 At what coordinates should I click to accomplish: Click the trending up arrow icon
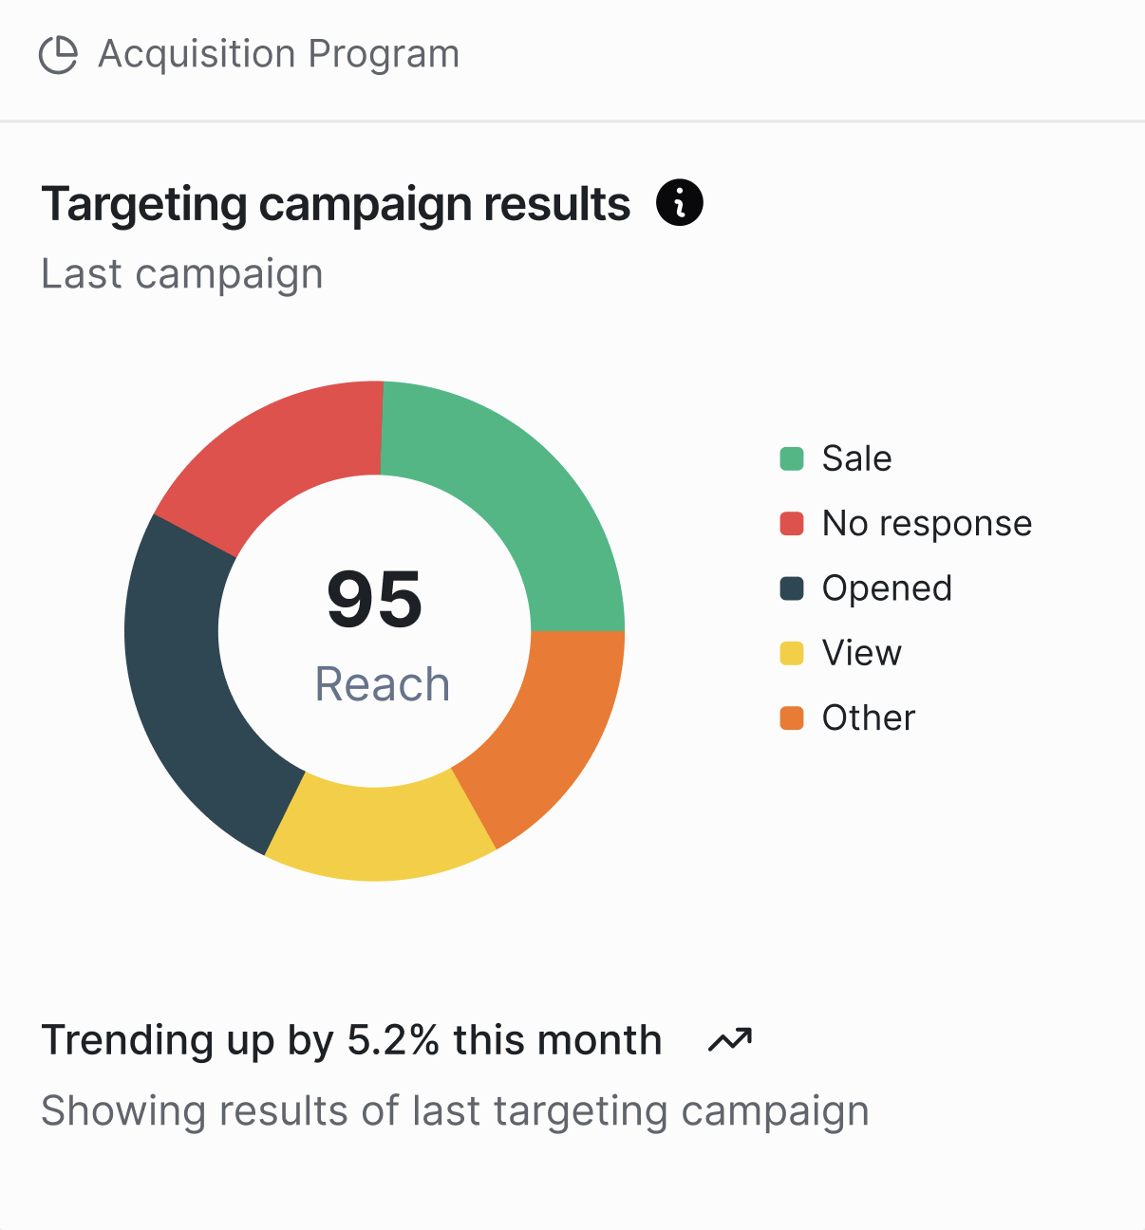click(x=730, y=1040)
